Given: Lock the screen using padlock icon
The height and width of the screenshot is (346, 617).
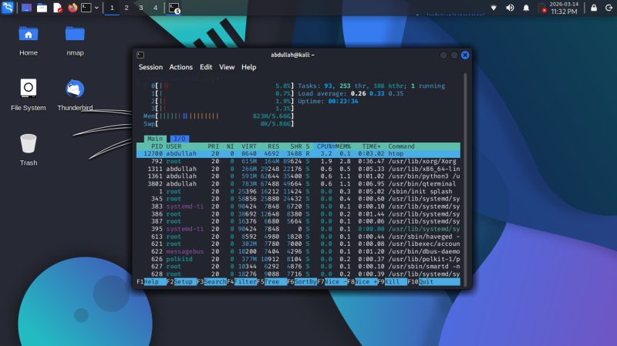Looking at the screenshot, I should click(x=594, y=8).
